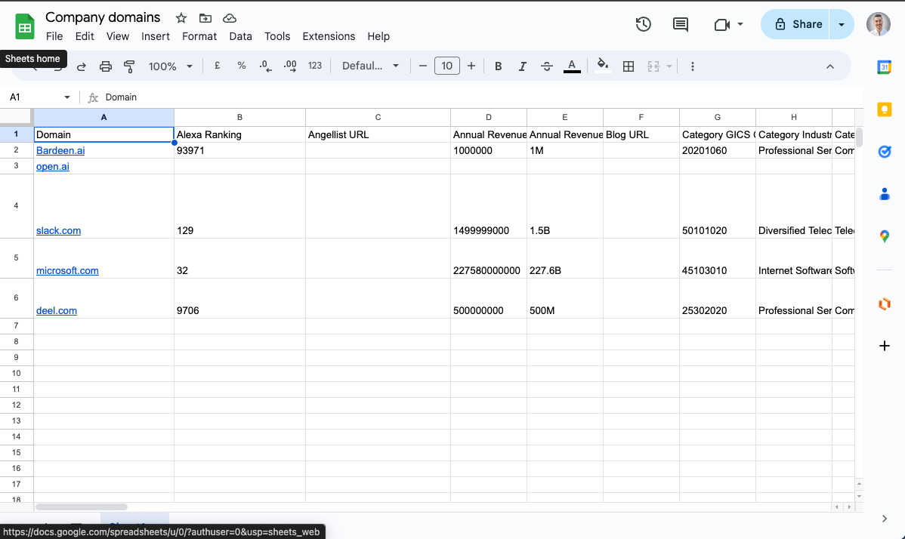Screen dimensions: 905x539
Task: Open the Data menu
Action: click(x=241, y=36)
